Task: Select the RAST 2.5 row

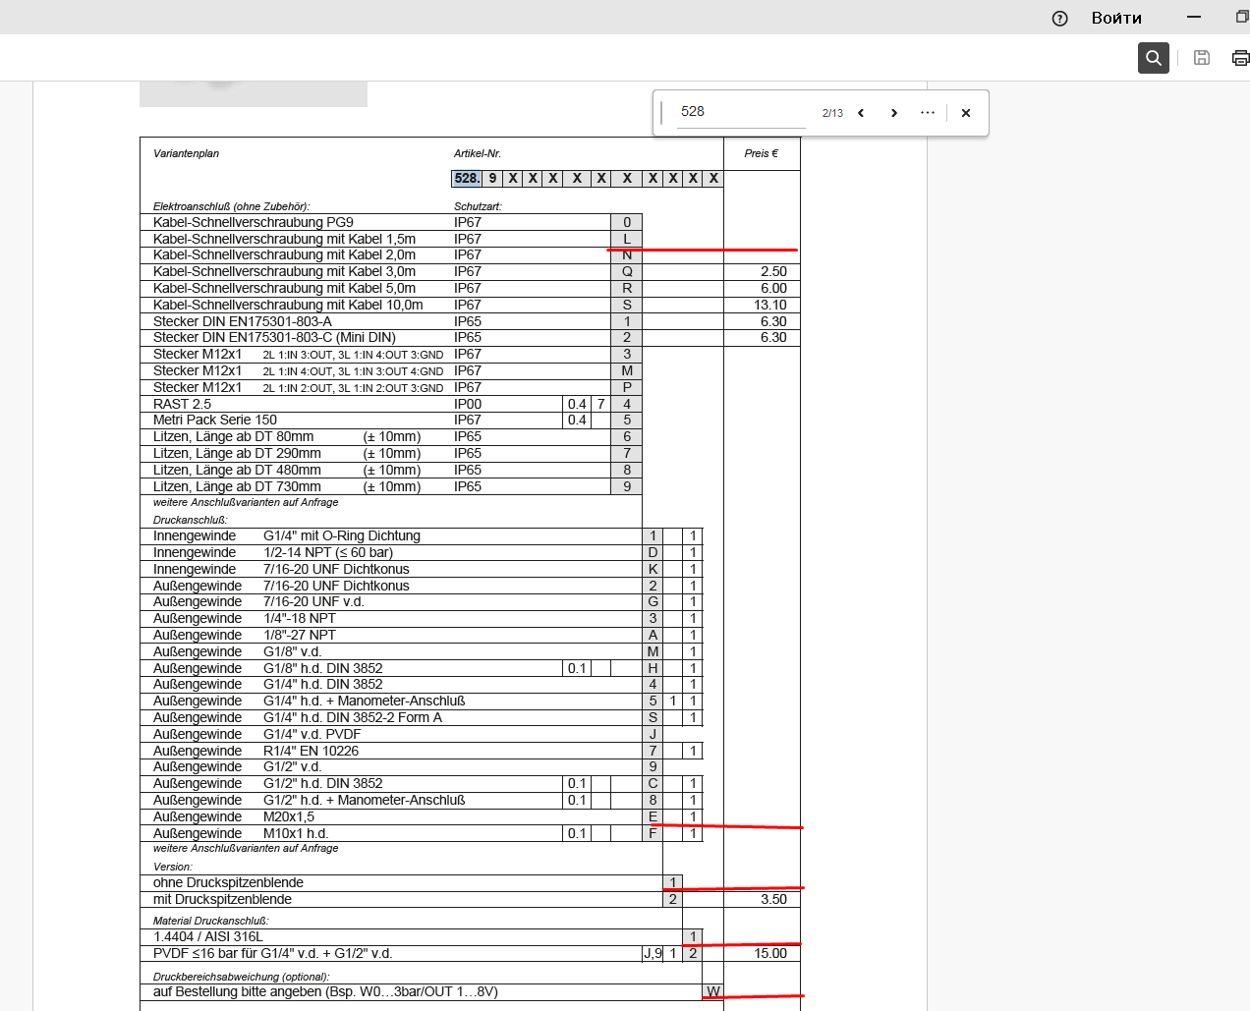Action: (x=182, y=404)
